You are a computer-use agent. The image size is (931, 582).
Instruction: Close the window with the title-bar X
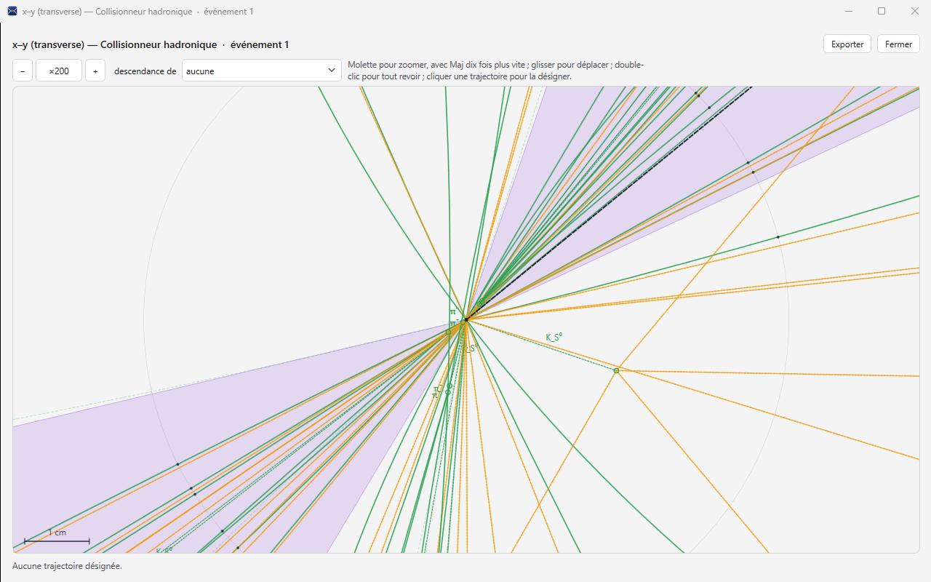[915, 11]
